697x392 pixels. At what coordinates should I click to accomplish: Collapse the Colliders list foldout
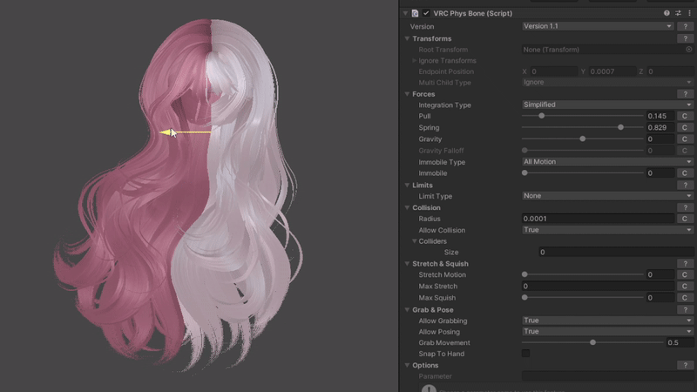coord(415,241)
